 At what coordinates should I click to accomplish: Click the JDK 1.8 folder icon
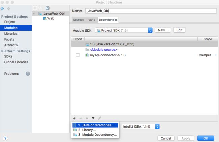[87, 44]
